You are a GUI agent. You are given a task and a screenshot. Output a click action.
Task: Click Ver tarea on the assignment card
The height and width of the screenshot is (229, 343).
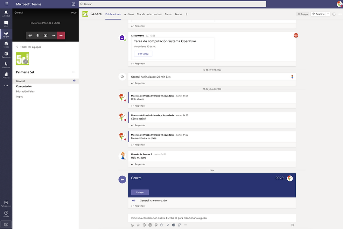(x=143, y=54)
